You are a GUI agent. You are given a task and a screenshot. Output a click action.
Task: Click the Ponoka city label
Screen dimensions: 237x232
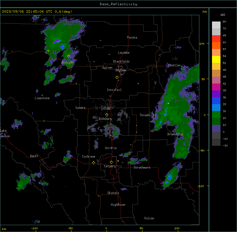[132, 37]
